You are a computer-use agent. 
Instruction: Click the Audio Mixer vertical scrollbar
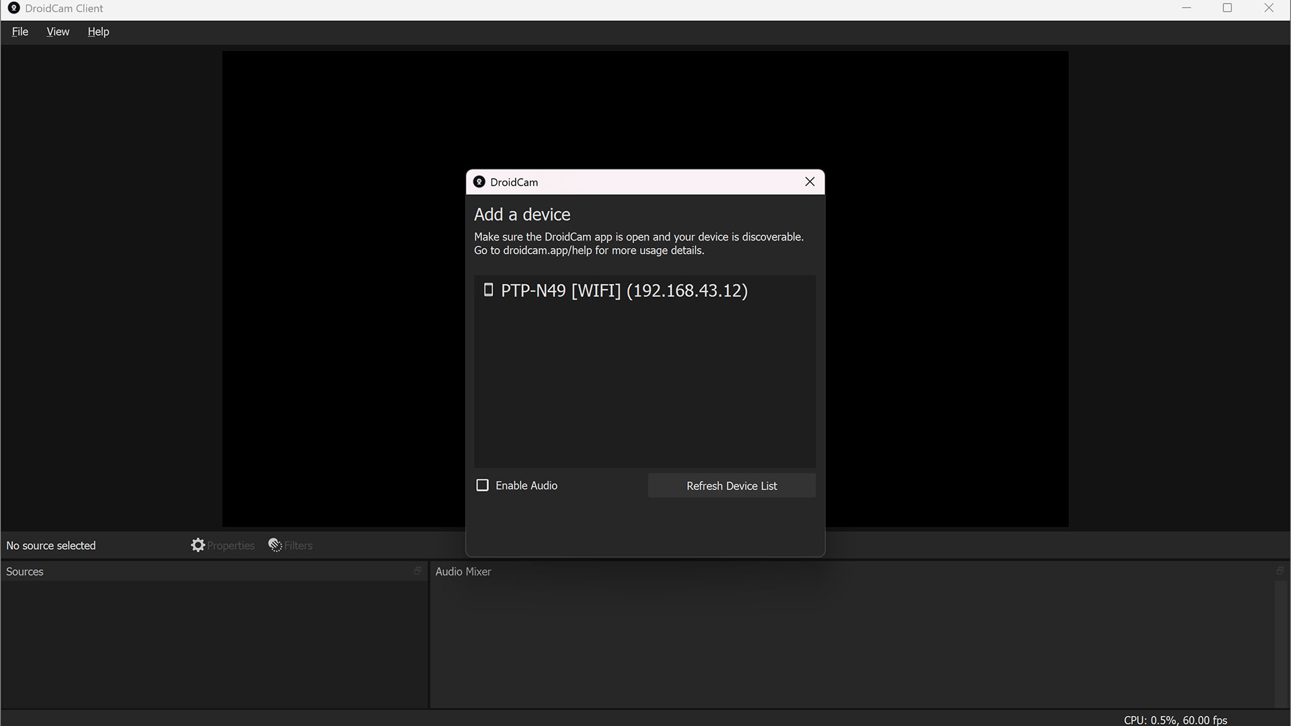click(1280, 644)
